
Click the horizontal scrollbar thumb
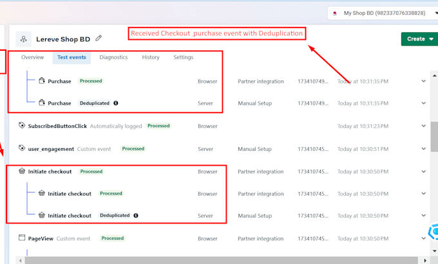[x=221, y=261]
